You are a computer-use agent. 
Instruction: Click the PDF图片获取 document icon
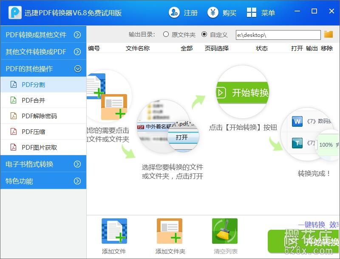(14, 147)
